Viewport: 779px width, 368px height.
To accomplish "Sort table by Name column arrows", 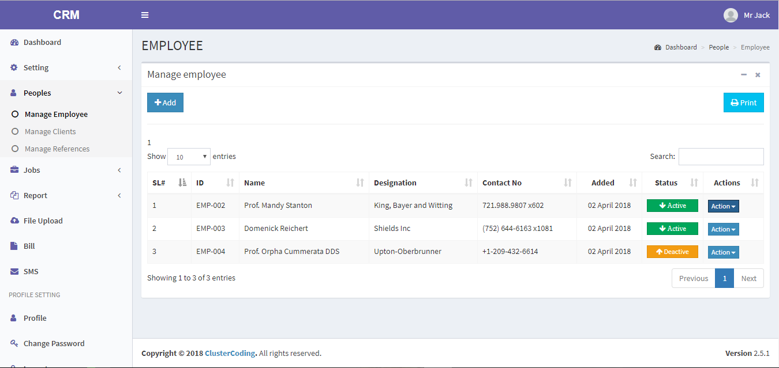I will (x=360, y=183).
